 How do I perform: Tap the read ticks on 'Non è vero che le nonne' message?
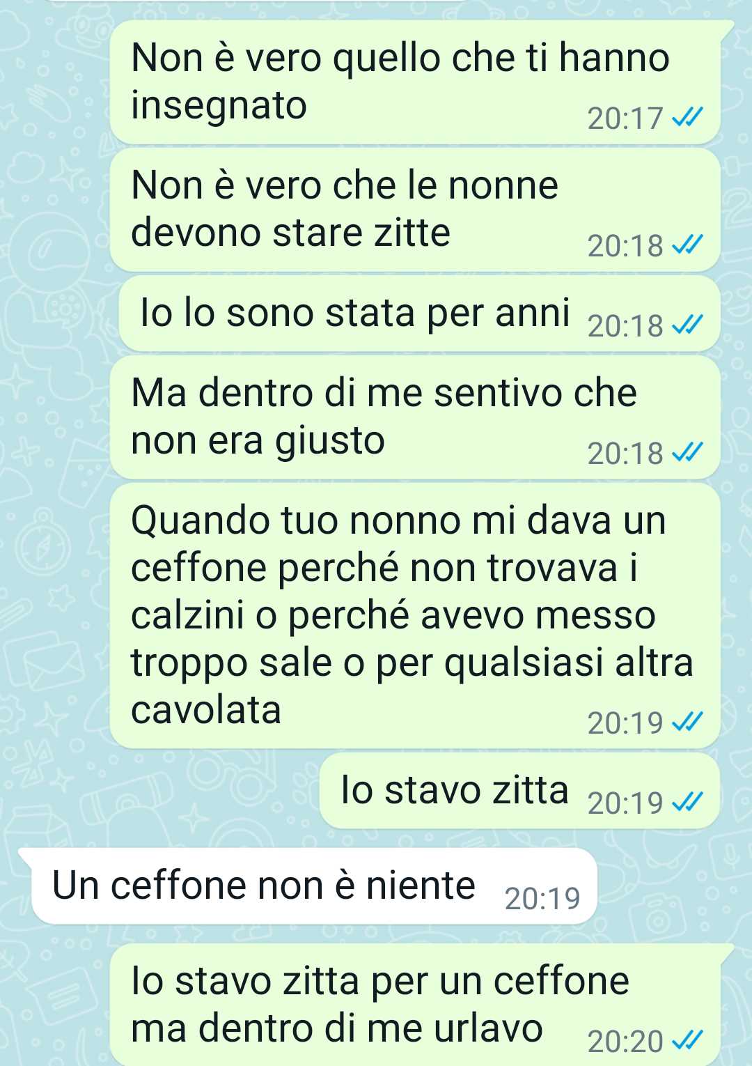687,245
